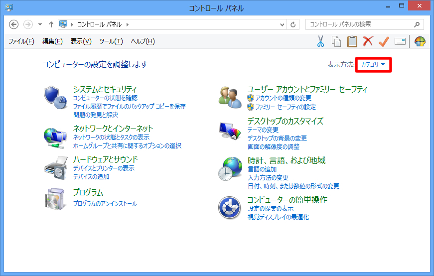This screenshot has height=276, width=434.
Task: Click 日付、時刻、または数値の形式の変更 link
Action: click(x=293, y=186)
